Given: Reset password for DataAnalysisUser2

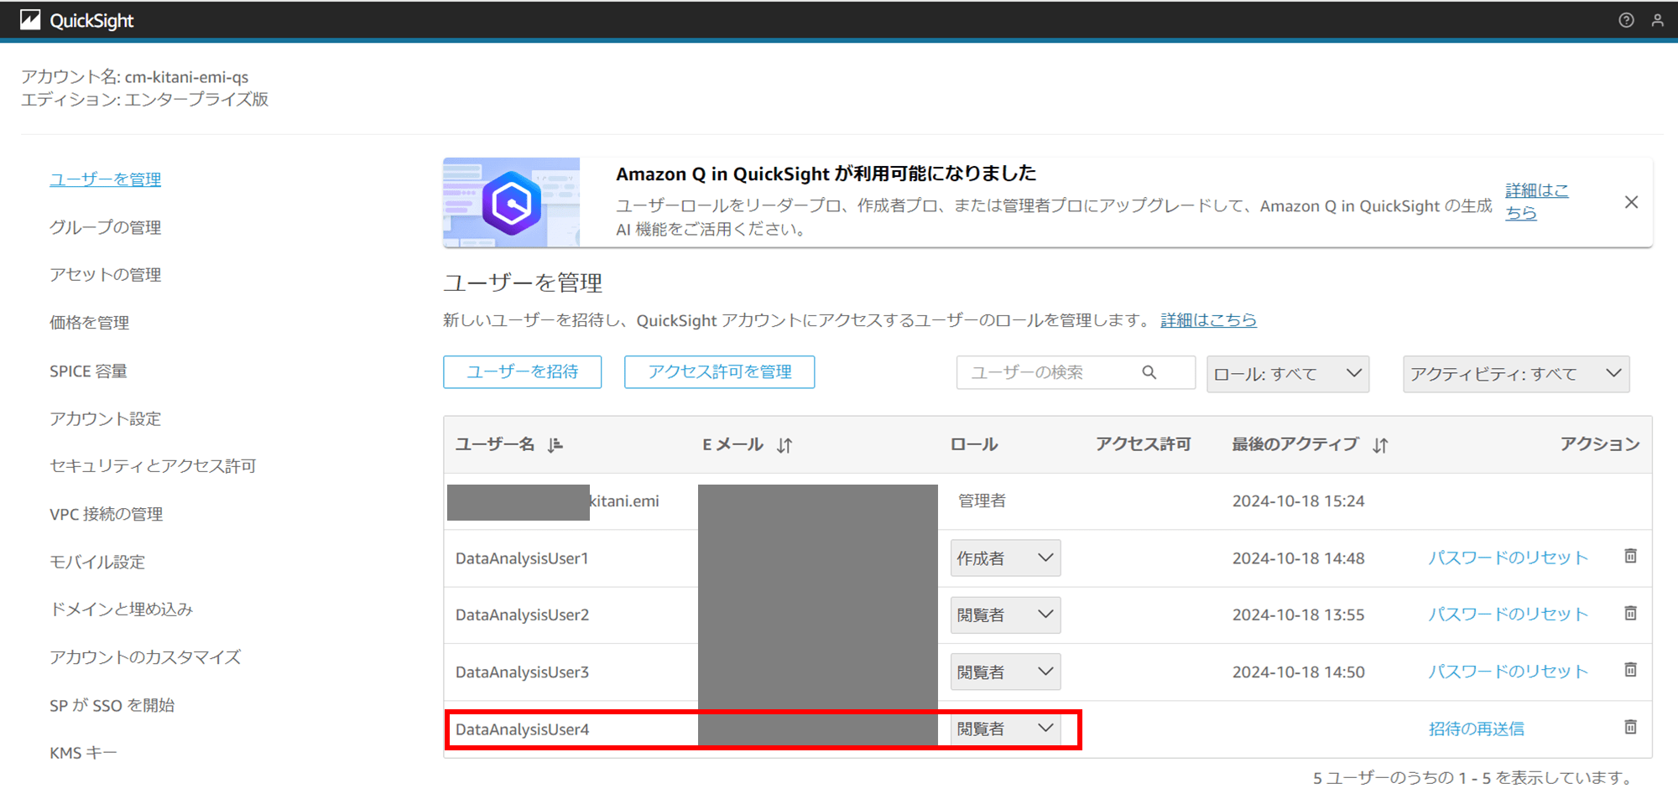Looking at the screenshot, I should pos(1508,615).
